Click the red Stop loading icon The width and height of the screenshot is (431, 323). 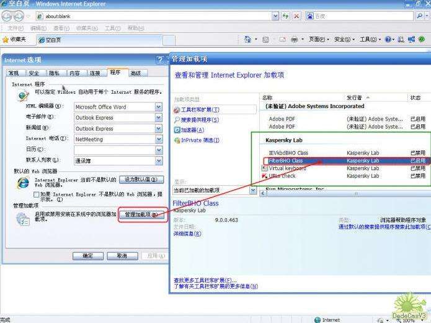pos(296,16)
